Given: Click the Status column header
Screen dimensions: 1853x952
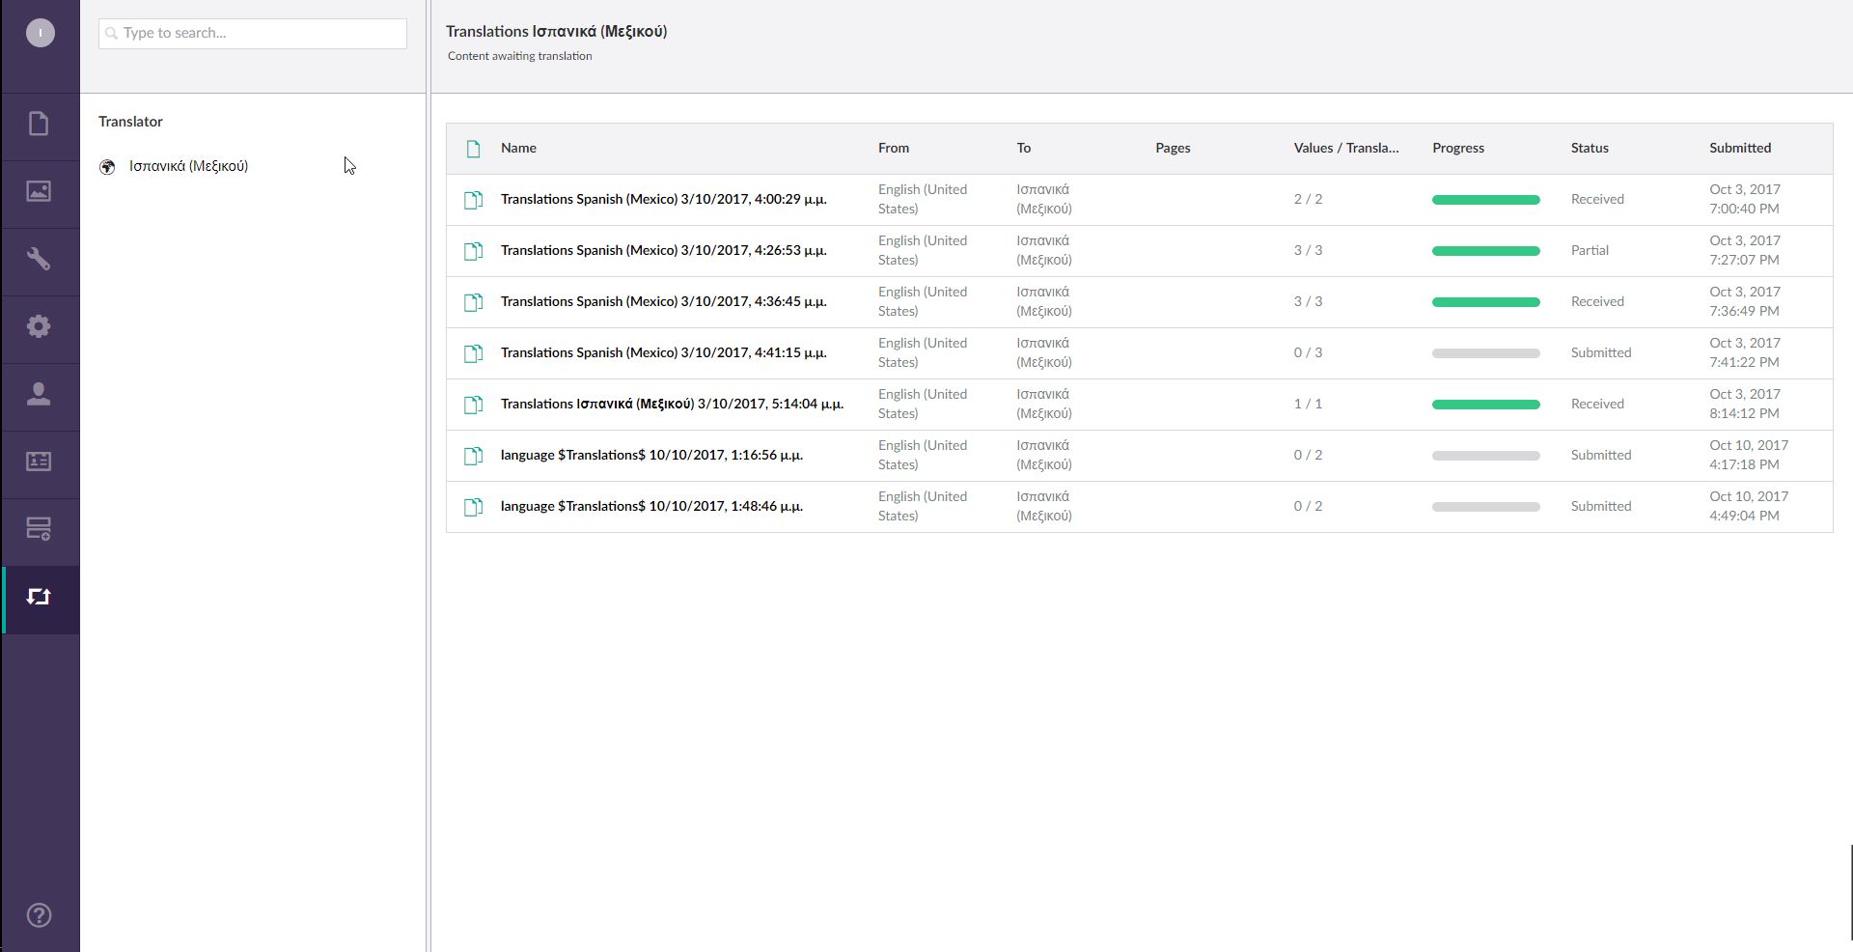Looking at the screenshot, I should 1590,148.
